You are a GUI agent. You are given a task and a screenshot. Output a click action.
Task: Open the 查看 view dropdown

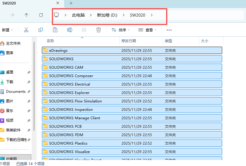tap(147, 30)
